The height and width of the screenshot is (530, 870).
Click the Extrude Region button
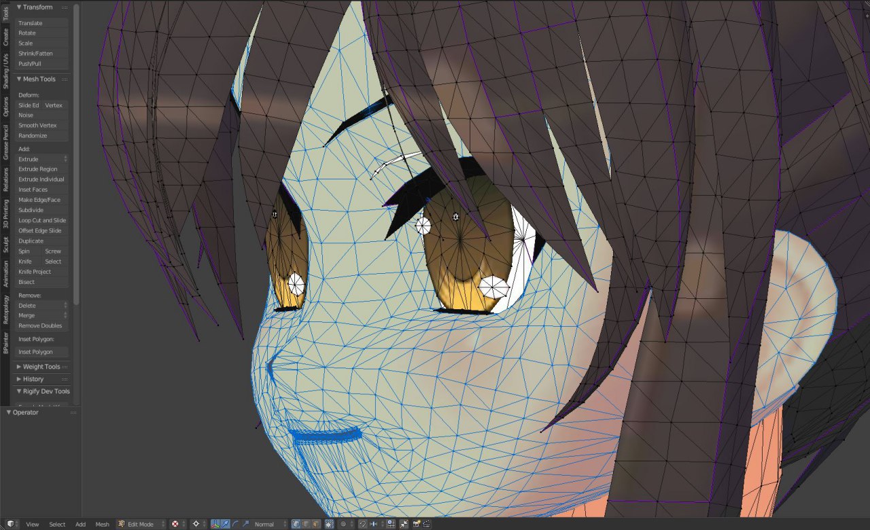42,169
